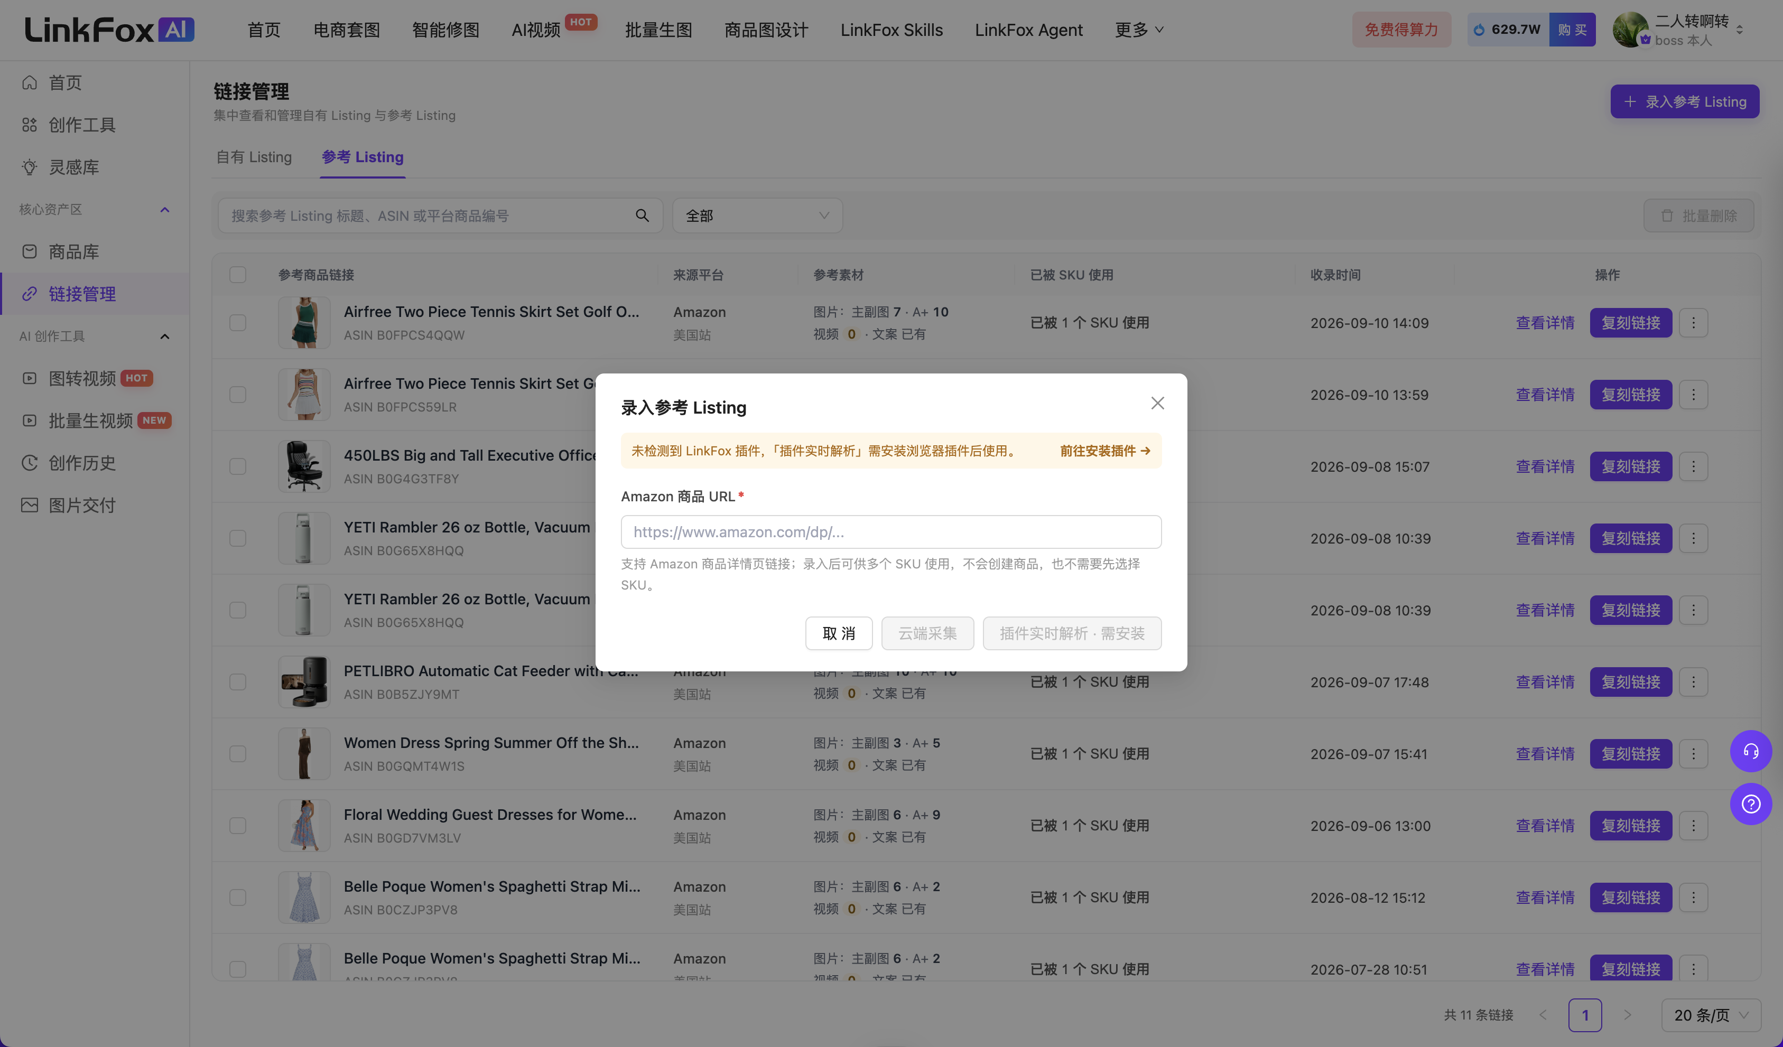1783x1047 pixels.
Task: Click the 录入参考 Listing button at top right
Action: (x=1685, y=102)
